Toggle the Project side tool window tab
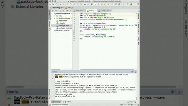 [50, 14]
